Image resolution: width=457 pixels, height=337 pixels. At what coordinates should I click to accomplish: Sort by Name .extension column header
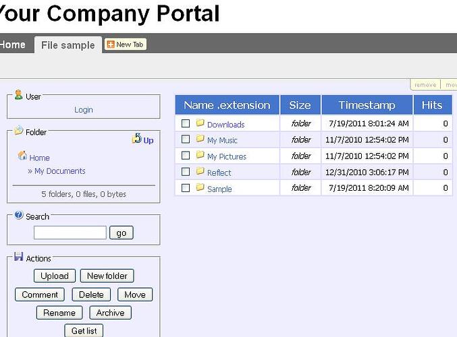(x=227, y=105)
